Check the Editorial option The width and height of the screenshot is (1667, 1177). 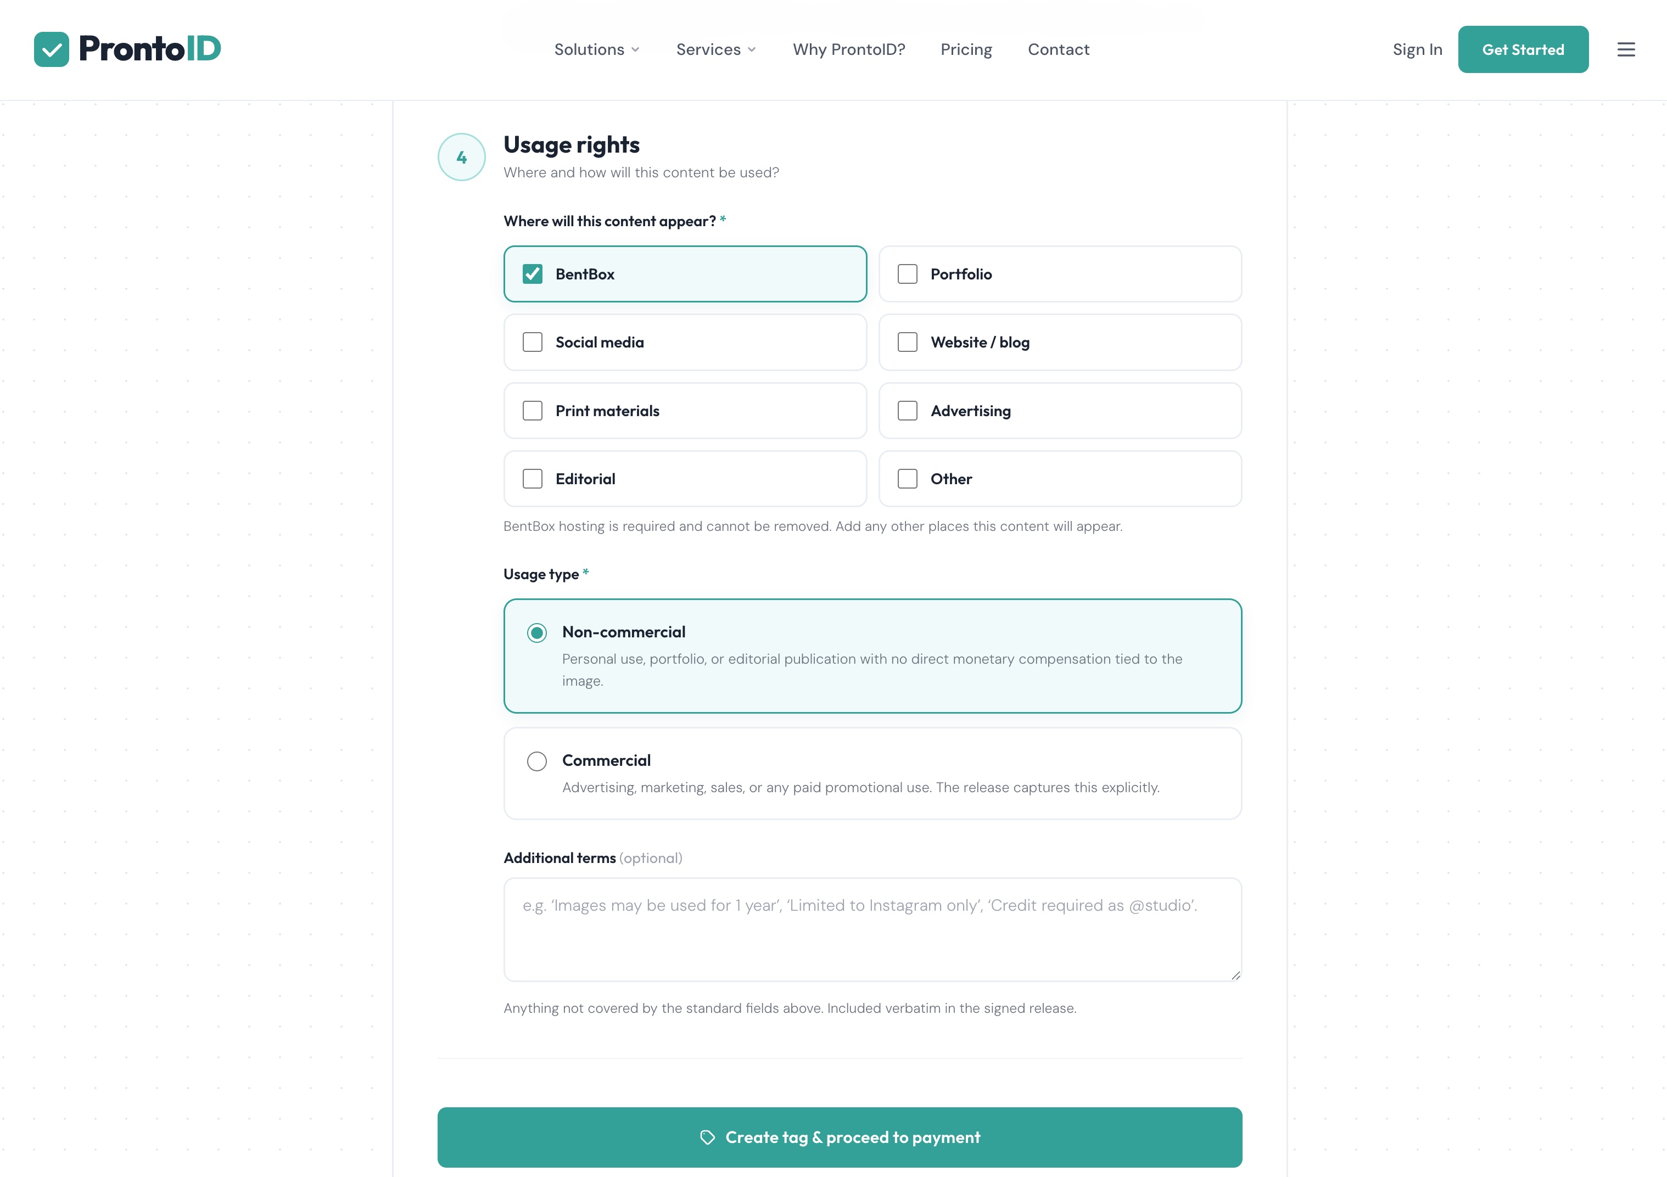tap(532, 479)
